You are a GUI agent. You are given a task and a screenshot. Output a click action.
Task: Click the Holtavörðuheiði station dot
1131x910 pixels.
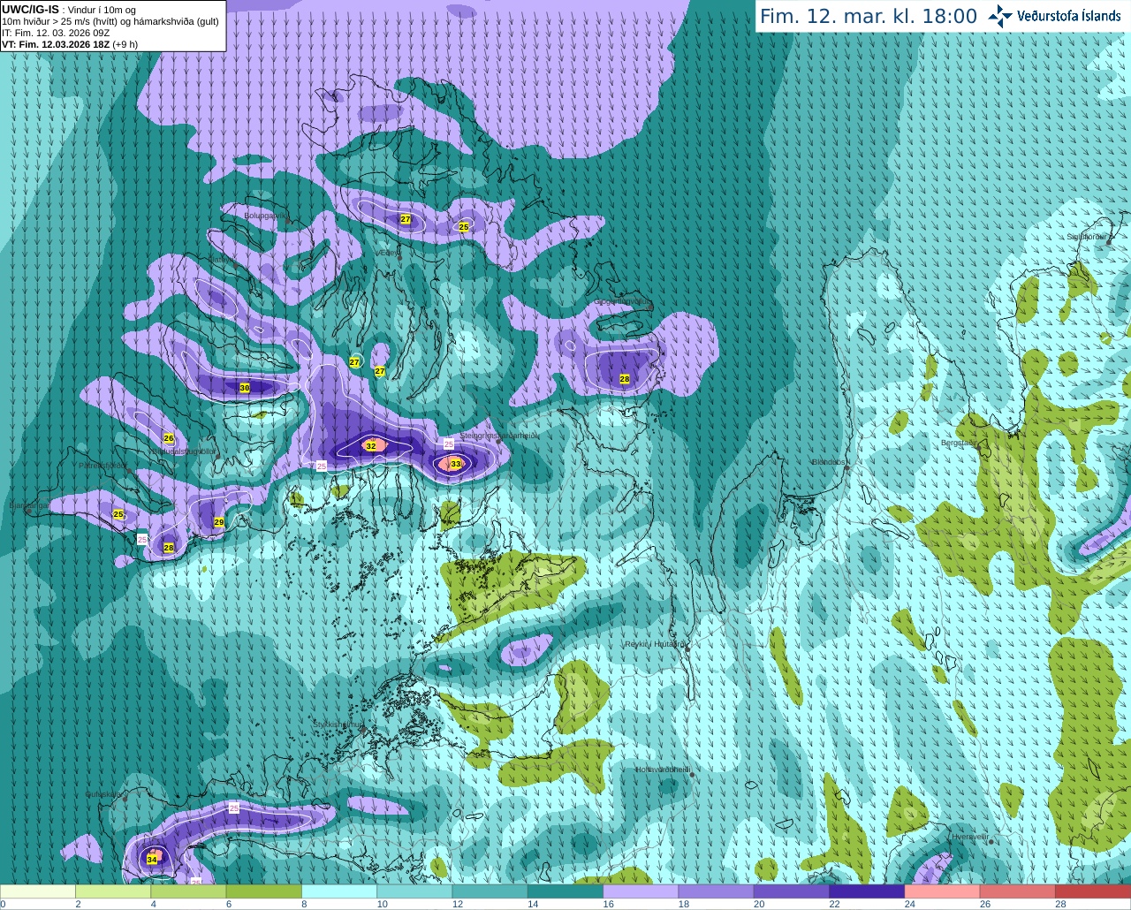point(692,775)
